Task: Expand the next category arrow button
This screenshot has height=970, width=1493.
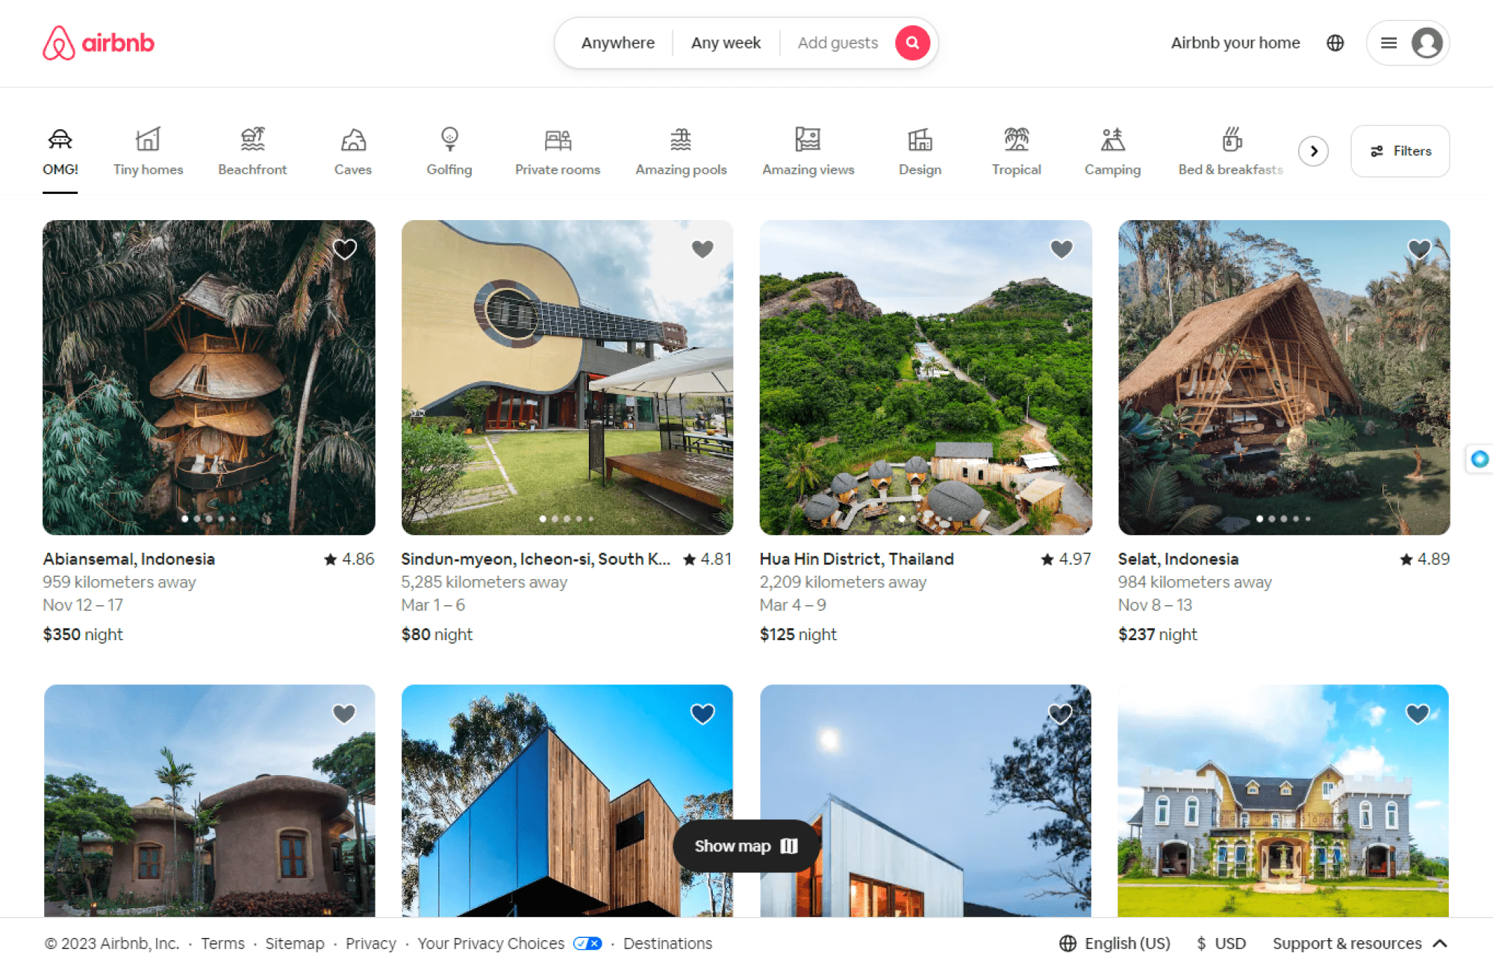Action: click(x=1313, y=150)
